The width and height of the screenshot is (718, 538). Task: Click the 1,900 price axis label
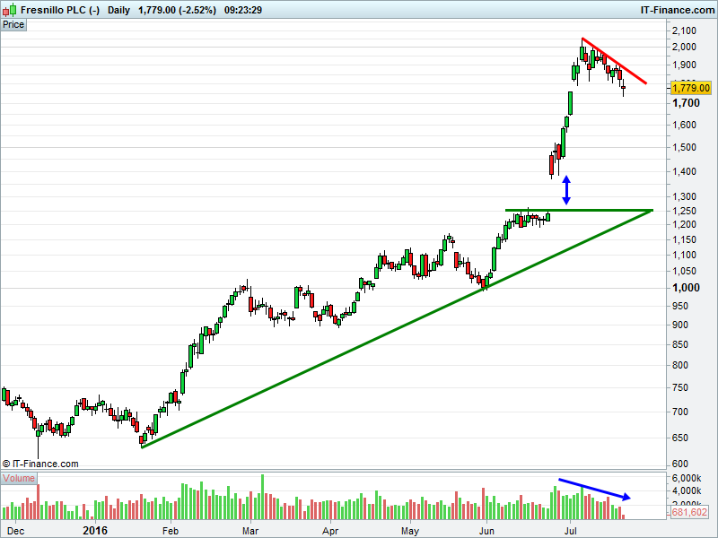684,65
